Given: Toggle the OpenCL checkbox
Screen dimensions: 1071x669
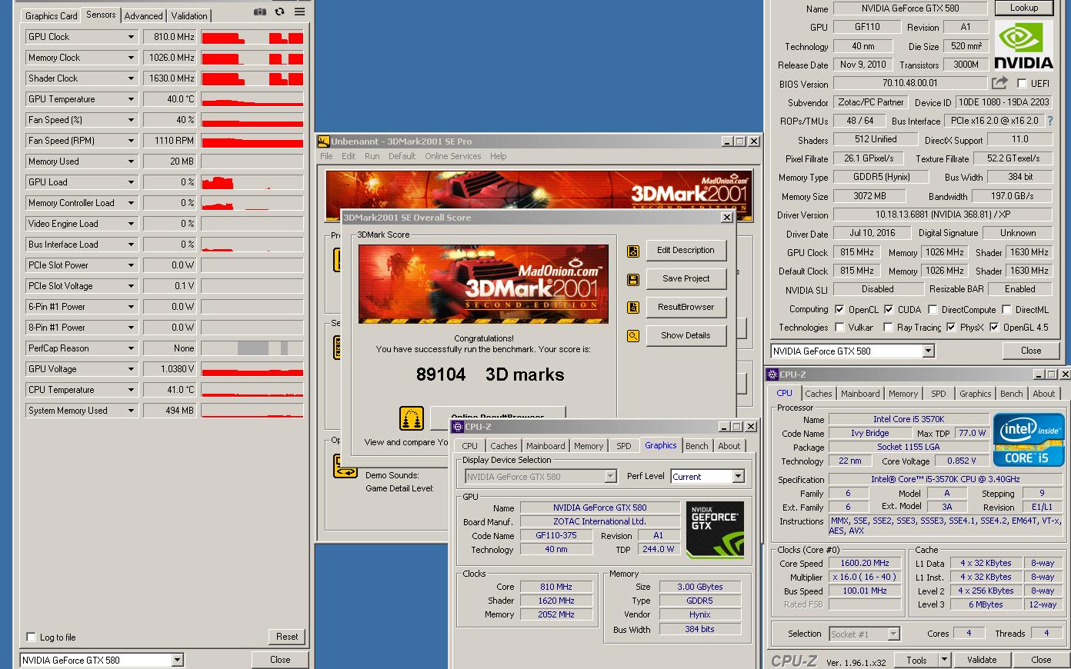Looking at the screenshot, I should click(x=839, y=309).
